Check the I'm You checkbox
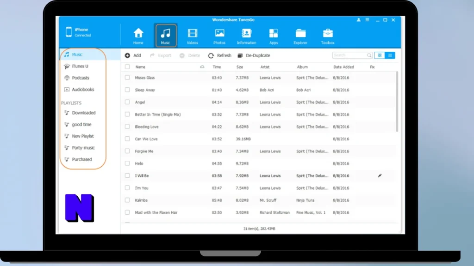Screen dimensions: 474x266 (x=127, y=188)
